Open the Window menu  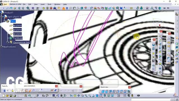57,4
